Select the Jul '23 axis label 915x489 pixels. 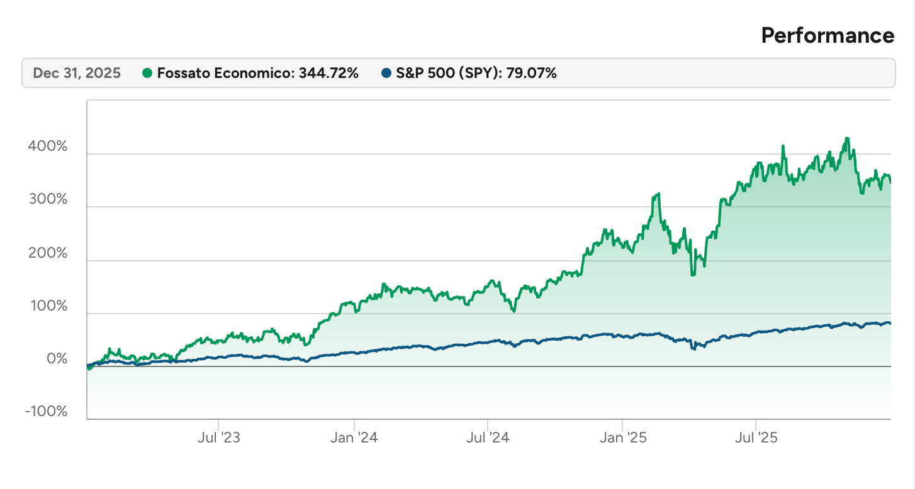(220, 438)
